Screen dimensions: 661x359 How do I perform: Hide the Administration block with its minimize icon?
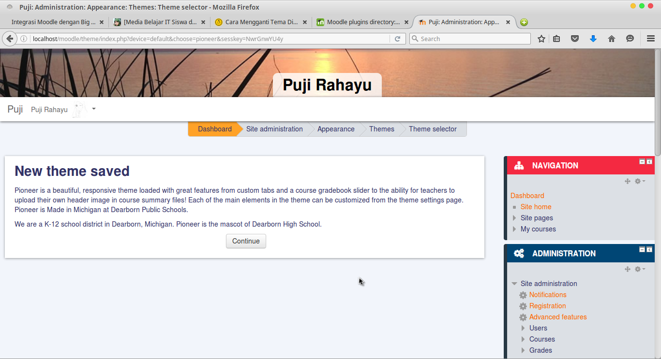(x=642, y=249)
